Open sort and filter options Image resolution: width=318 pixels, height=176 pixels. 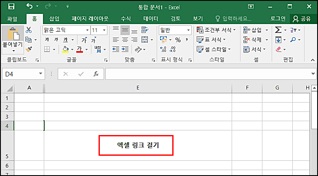pyautogui.click(x=295, y=30)
